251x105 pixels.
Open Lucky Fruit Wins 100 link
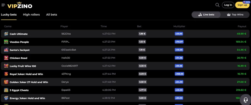(x=23, y=66)
